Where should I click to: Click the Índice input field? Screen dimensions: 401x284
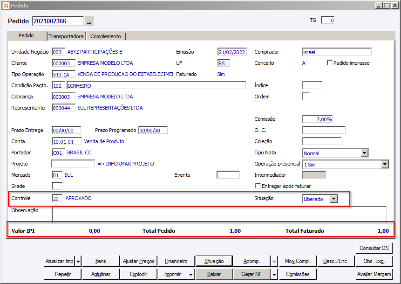[x=312, y=85]
